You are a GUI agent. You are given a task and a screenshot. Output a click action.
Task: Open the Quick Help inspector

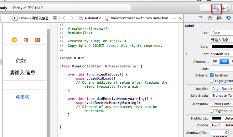point(210,18)
